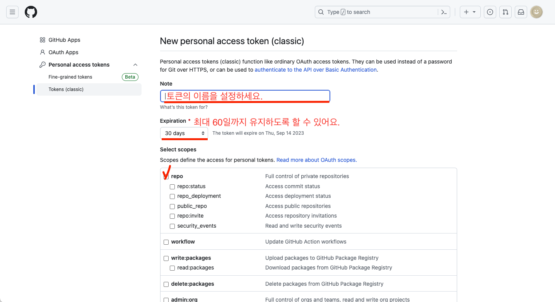Image resolution: width=555 pixels, height=302 pixels.
Task: Open OAuth Apps in sidebar
Action: (x=63, y=52)
